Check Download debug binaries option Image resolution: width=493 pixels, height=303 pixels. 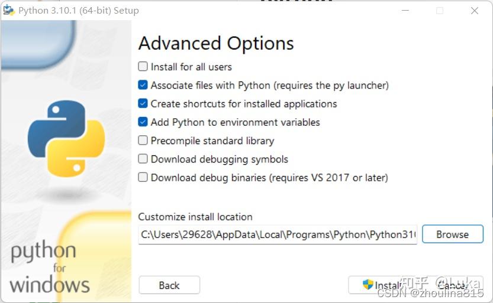coord(143,177)
